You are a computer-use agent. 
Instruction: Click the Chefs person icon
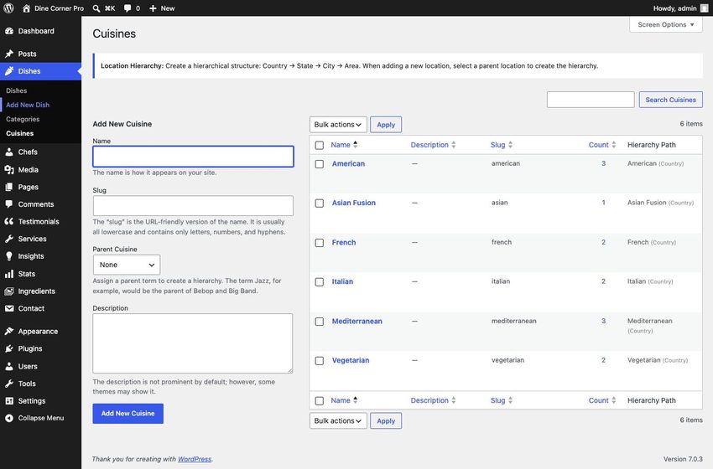pos(9,152)
